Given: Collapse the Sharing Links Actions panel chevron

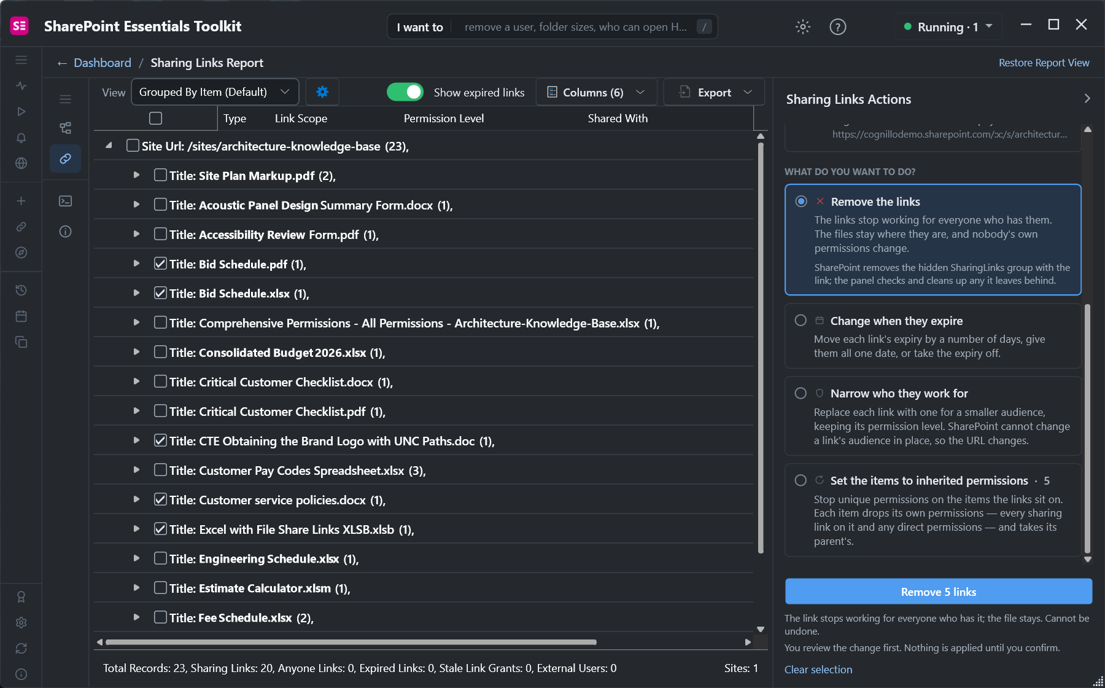Looking at the screenshot, I should (1087, 98).
